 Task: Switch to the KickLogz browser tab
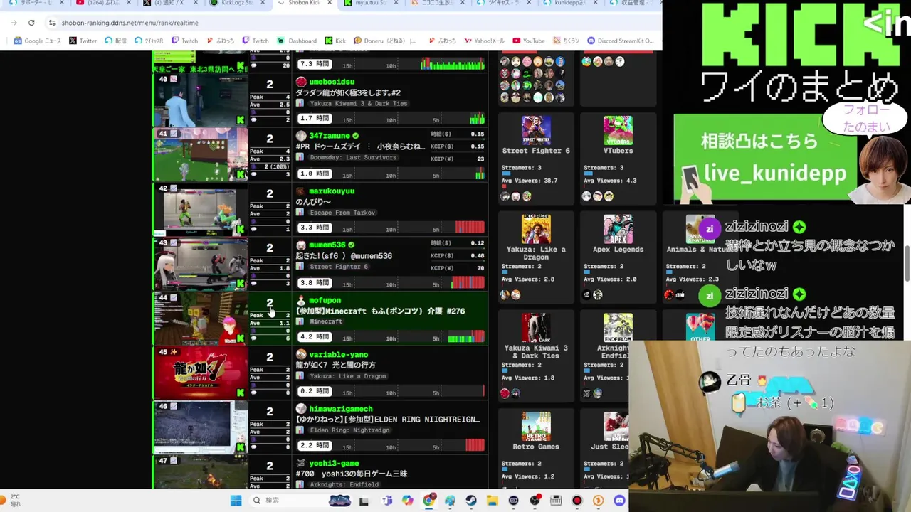coord(238,4)
